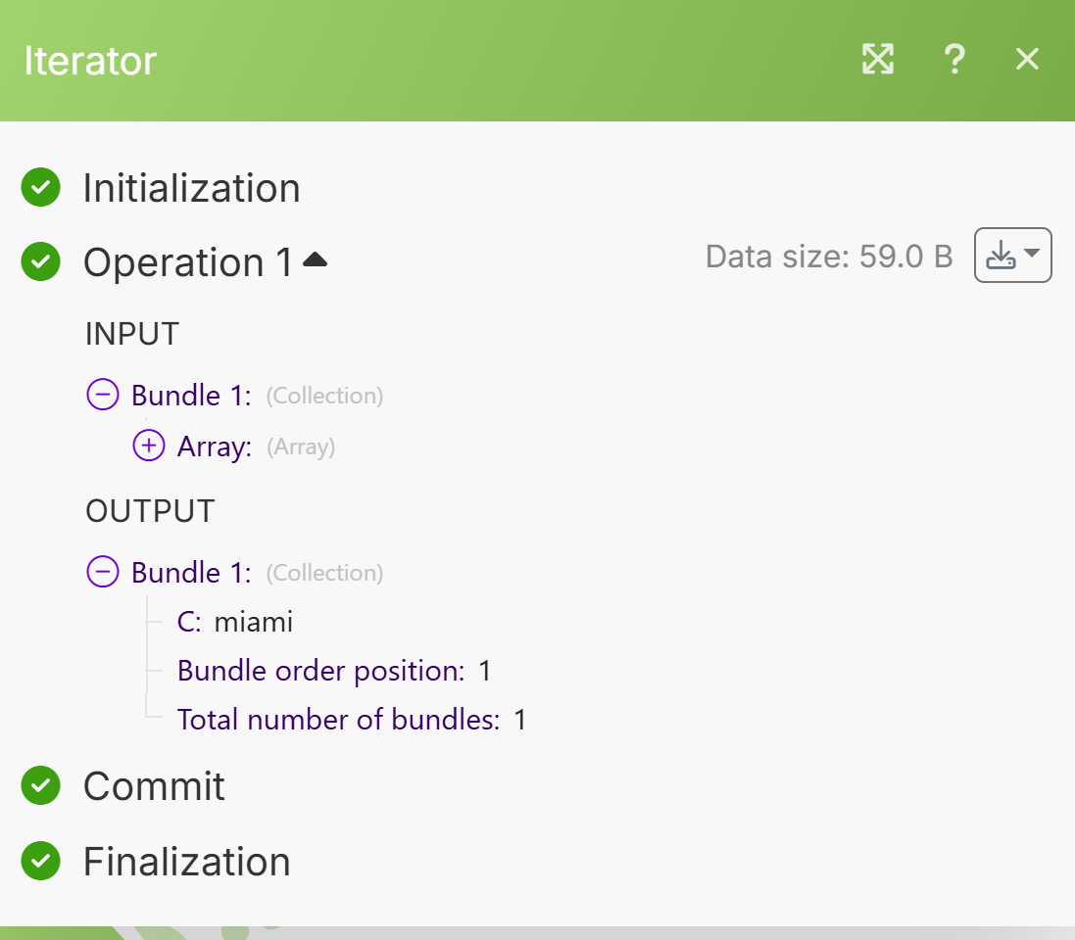The height and width of the screenshot is (940, 1075).
Task: Click the Initialization green check icon
Action: tap(40, 187)
